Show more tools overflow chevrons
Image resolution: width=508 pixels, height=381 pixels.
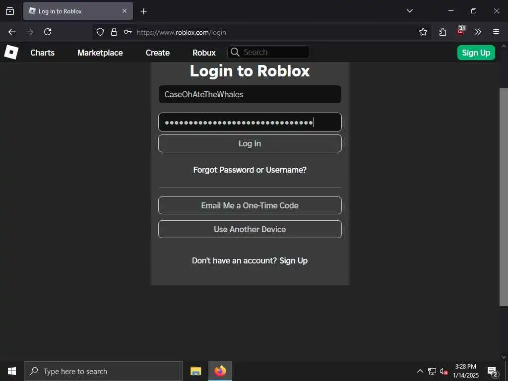coord(478,32)
